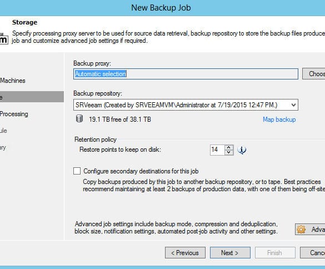The width and height of the screenshot is (325, 269).
Task: Return to Previous wizard step
Action: pyautogui.click(x=185, y=253)
